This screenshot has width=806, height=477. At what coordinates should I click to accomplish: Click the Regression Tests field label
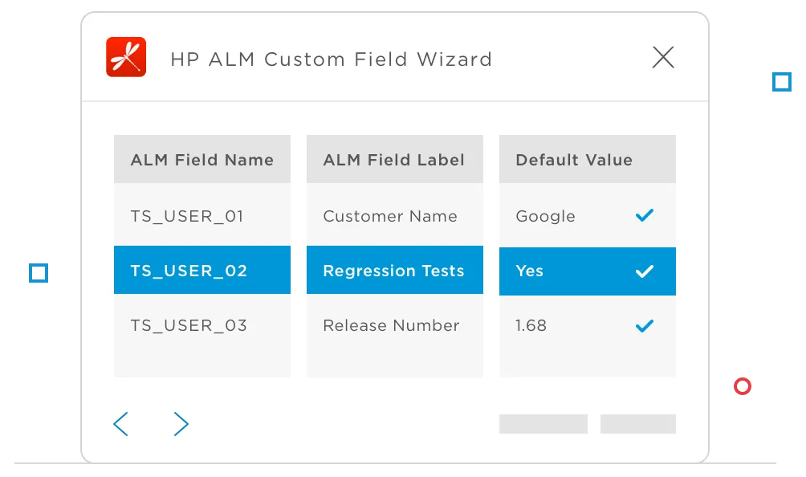tap(393, 271)
